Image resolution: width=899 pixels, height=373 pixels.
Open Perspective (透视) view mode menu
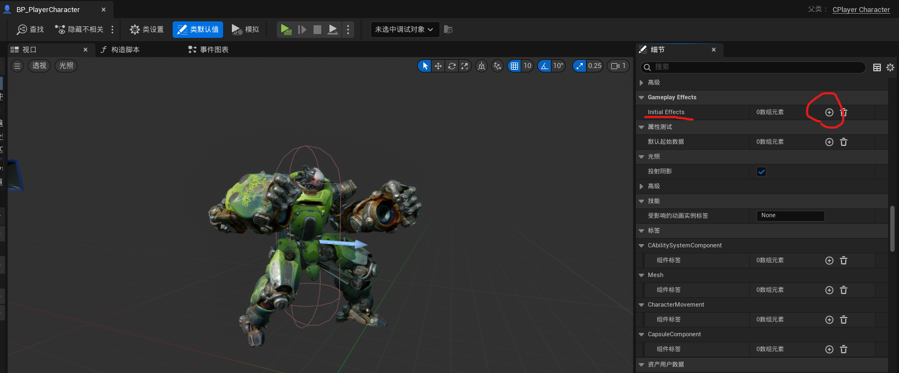click(x=39, y=66)
